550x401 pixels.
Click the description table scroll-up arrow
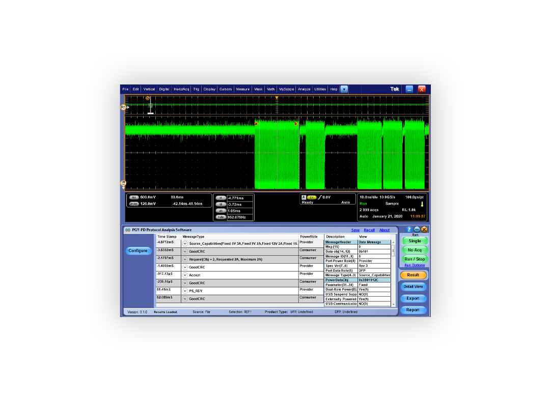393,242
